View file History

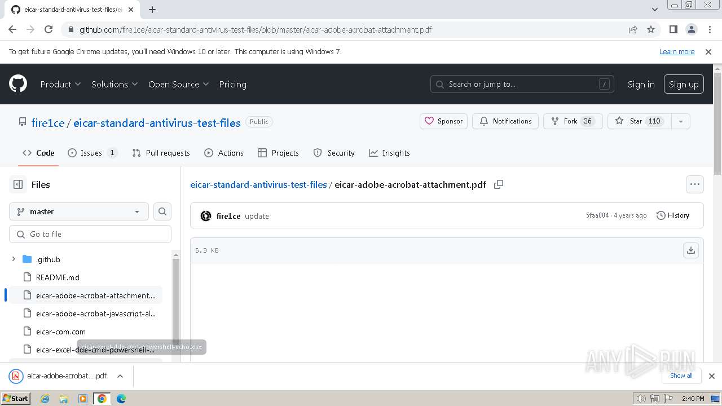click(x=673, y=215)
